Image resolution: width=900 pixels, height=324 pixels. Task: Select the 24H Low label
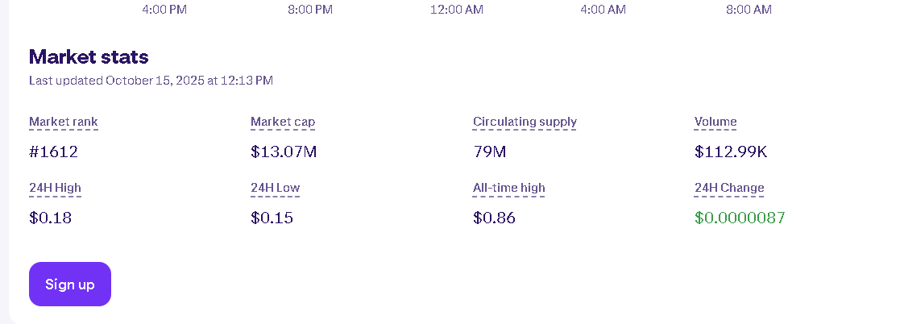(x=275, y=189)
